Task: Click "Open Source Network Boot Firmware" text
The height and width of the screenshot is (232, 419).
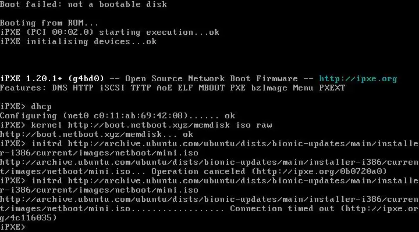Action: coord(212,79)
